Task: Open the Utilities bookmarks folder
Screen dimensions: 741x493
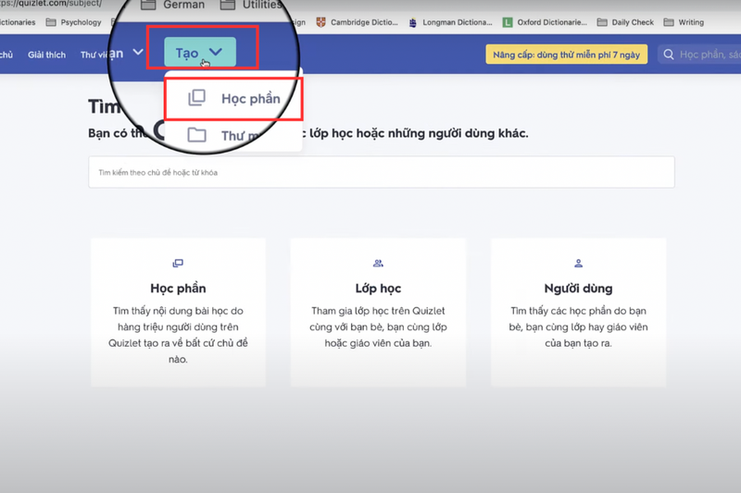Action: pos(251,5)
